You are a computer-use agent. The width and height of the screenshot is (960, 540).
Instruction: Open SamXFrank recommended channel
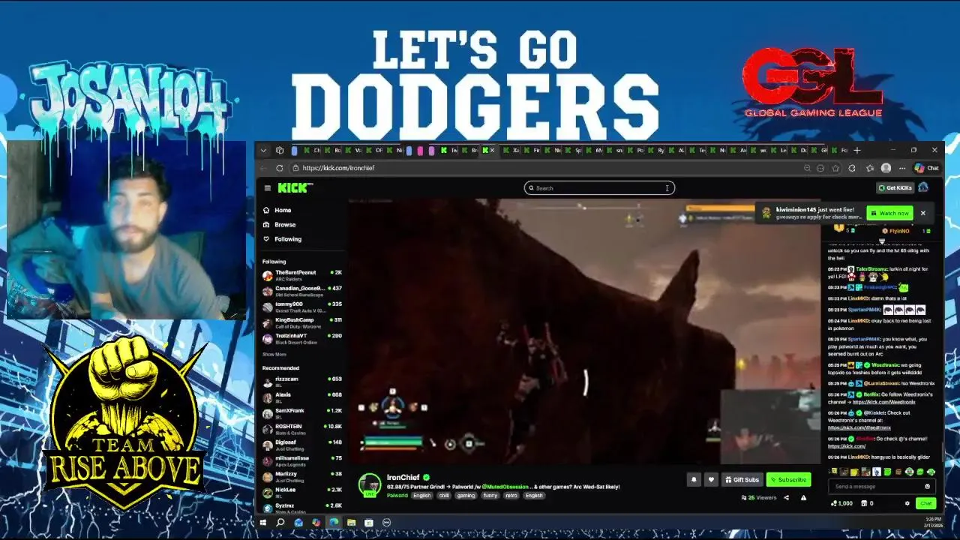[302, 413]
